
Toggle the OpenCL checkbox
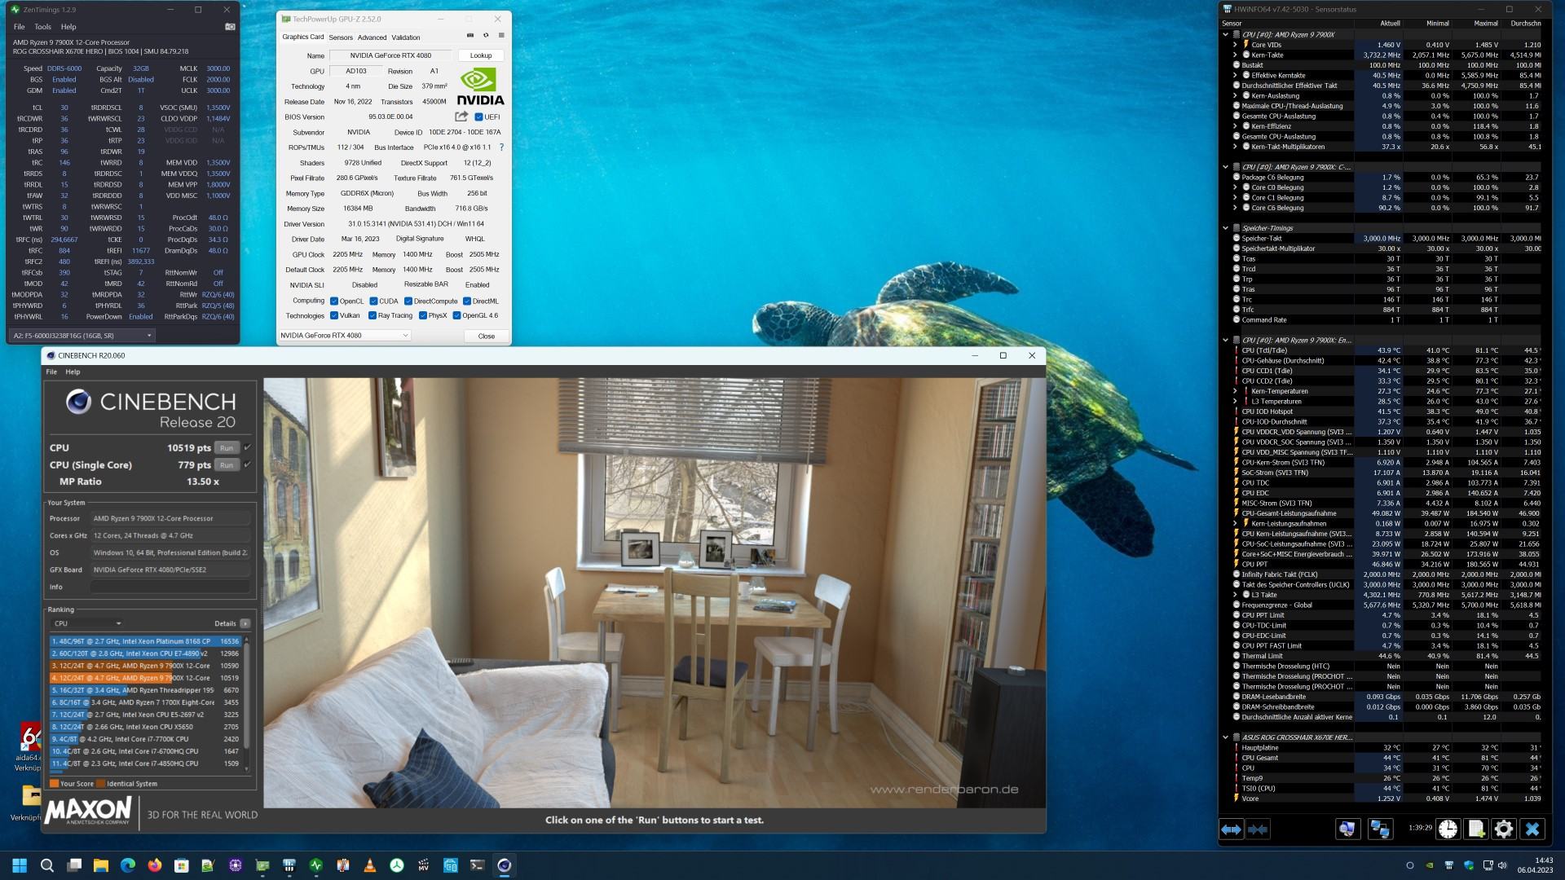coord(333,301)
